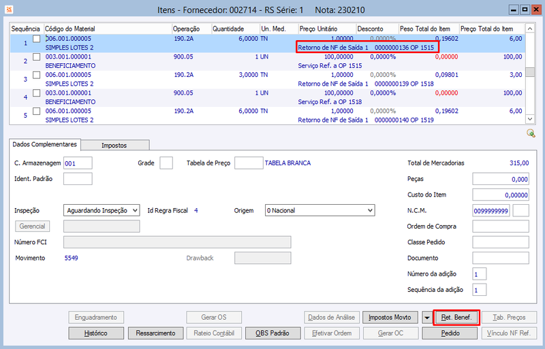Viewport: 545px width, 349px height.
Task: Click the Preço Total do Item header
Action: pos(492,29)
